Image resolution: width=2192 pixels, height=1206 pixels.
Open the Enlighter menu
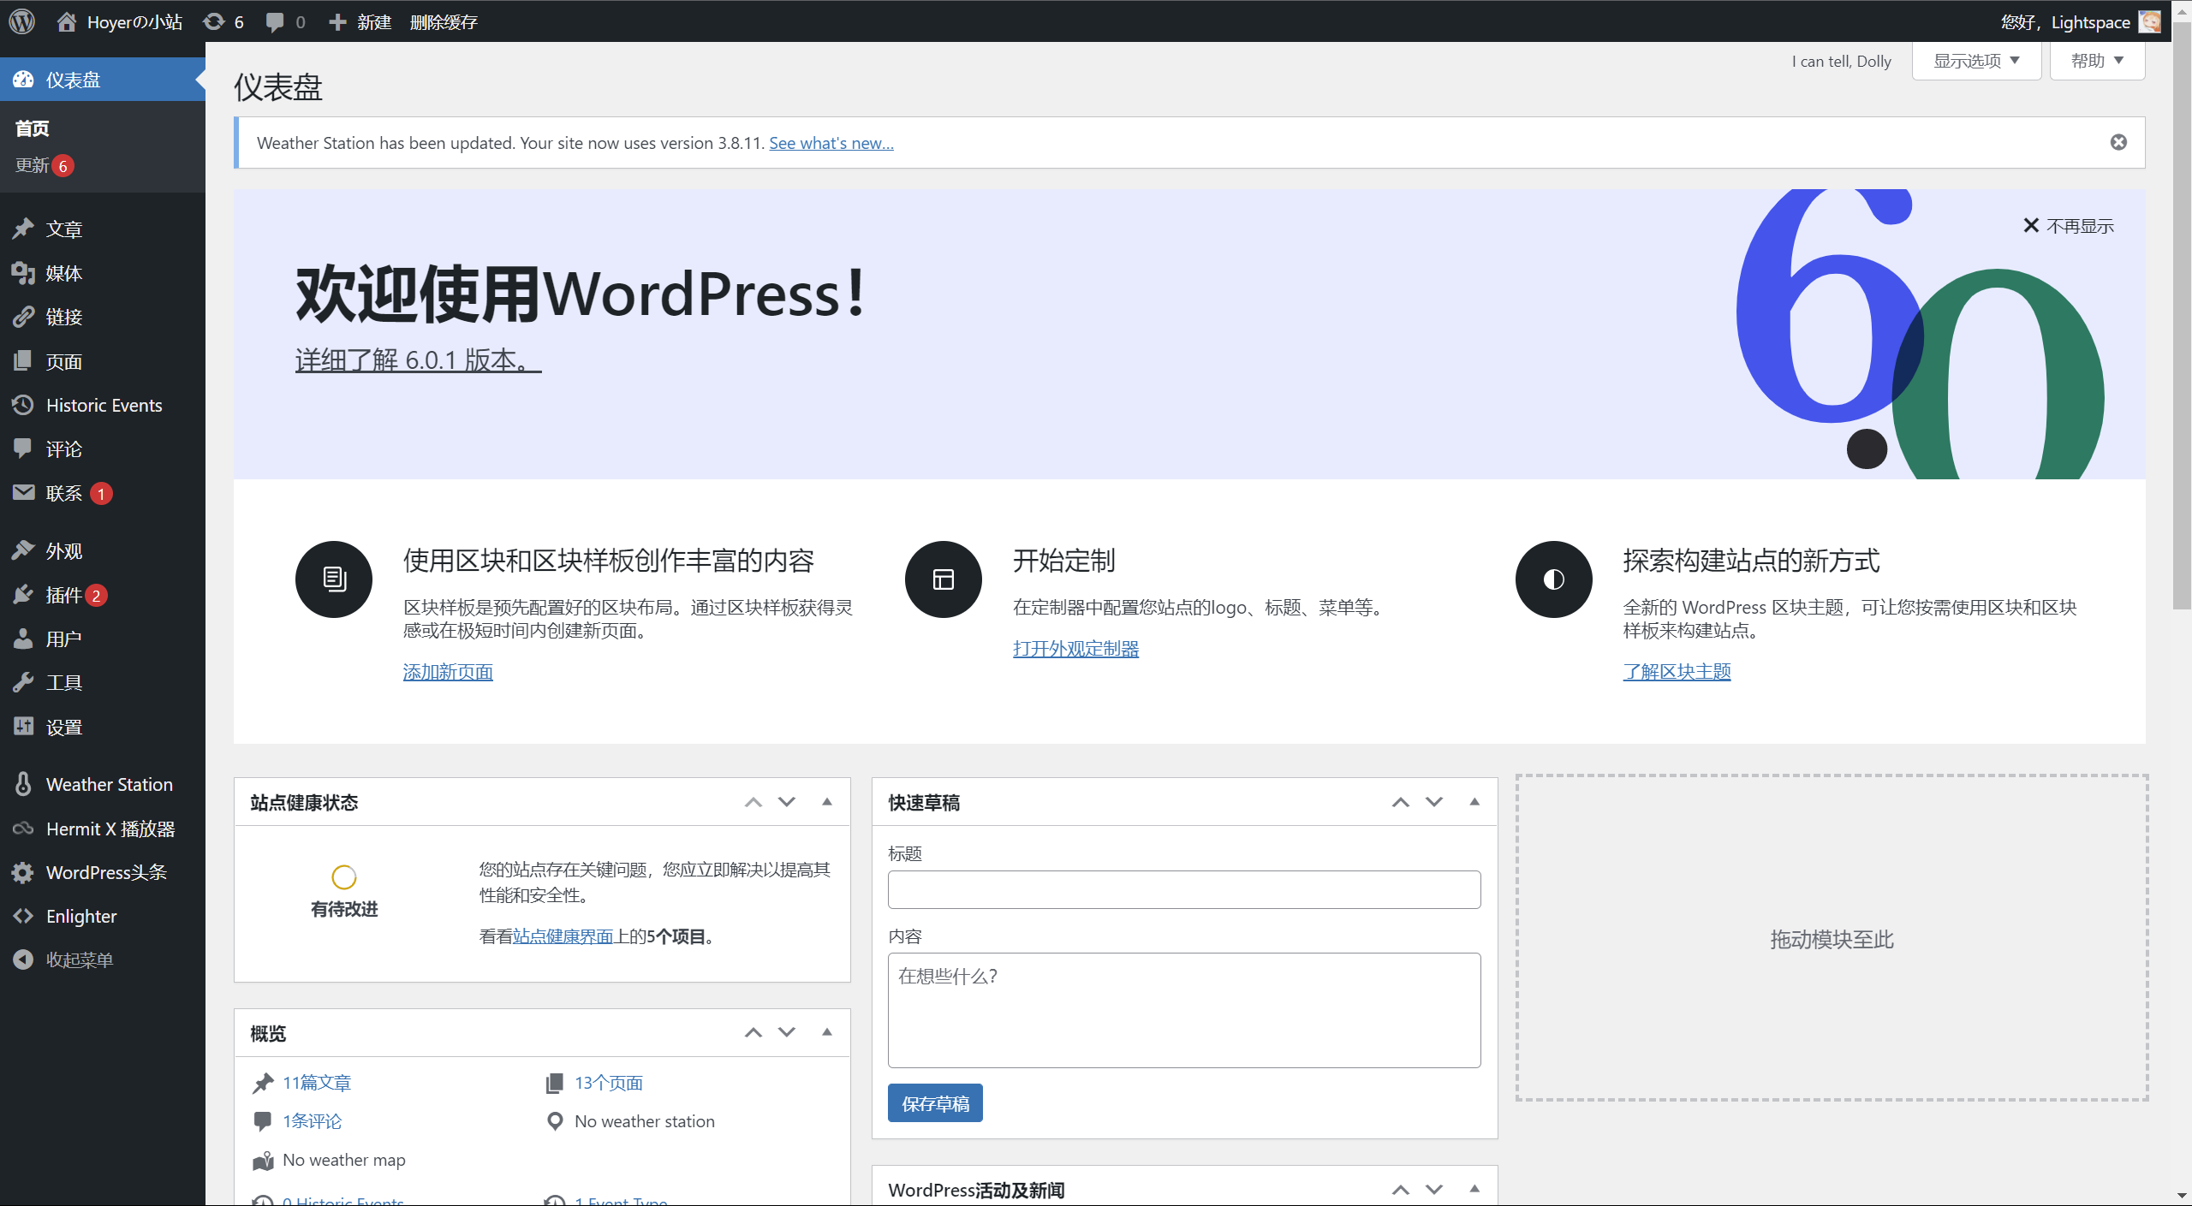pyautogui.click(x=103, y=916)
